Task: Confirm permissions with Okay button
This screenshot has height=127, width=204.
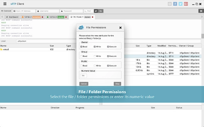Action: click(117, 84)
